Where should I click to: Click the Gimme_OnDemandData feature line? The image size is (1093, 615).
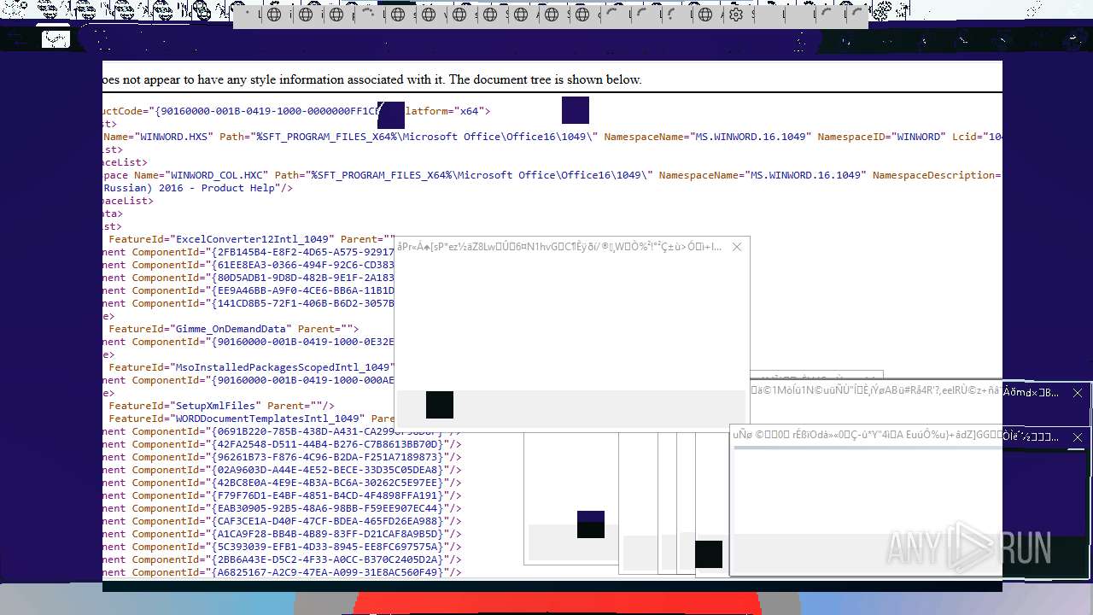[x=234, y=329]
